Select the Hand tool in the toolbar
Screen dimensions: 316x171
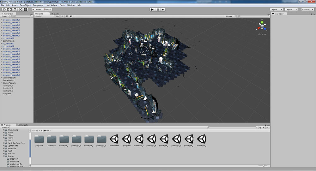click(x=4, y=9)
